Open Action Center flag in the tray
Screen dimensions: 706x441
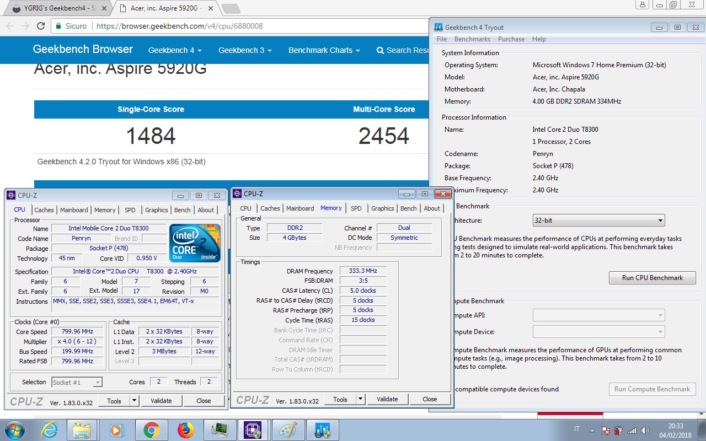(606, 431)
